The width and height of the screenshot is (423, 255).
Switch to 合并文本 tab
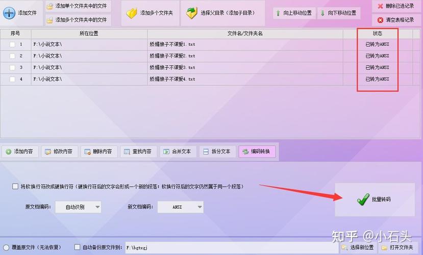178,152
